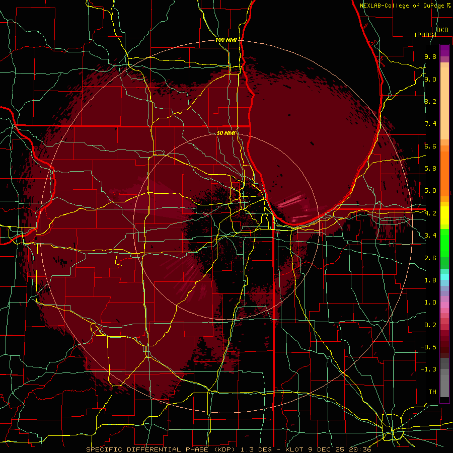The image size is (453, 453).
Task: Click the 5.0 scale value
Action: pyautogui.click(x=430, y=191)
